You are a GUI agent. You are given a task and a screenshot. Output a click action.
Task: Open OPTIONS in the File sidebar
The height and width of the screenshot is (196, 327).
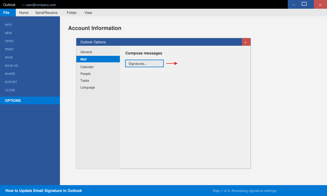click(x=30, y=100)
